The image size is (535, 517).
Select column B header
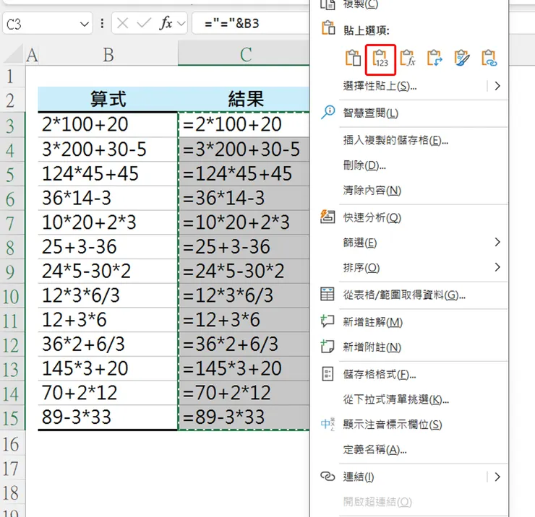coord(108,54)
